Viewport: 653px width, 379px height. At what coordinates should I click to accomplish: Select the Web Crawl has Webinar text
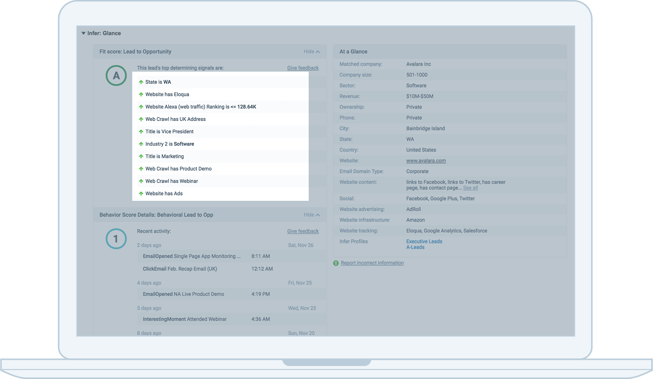(172, 181)
